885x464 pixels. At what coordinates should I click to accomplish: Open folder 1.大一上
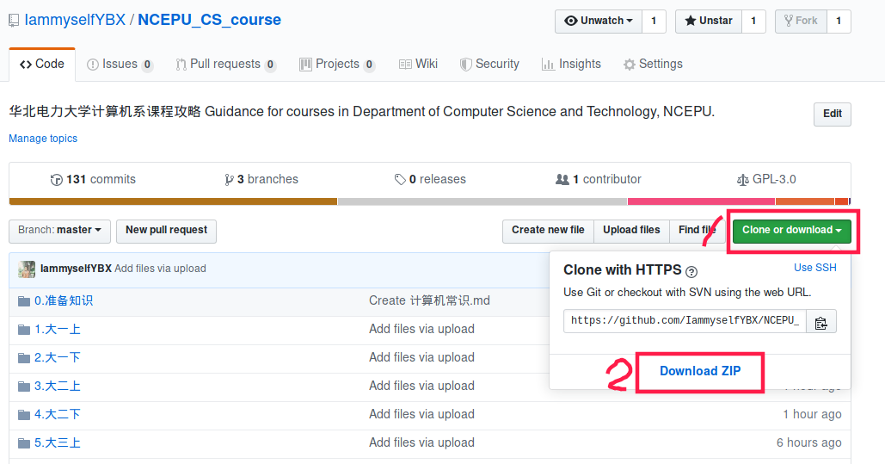[58, 330]
